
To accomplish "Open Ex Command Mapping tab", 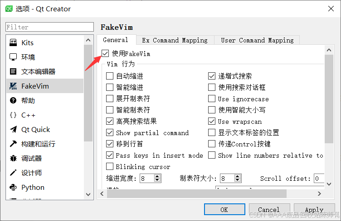I will 175,40.
